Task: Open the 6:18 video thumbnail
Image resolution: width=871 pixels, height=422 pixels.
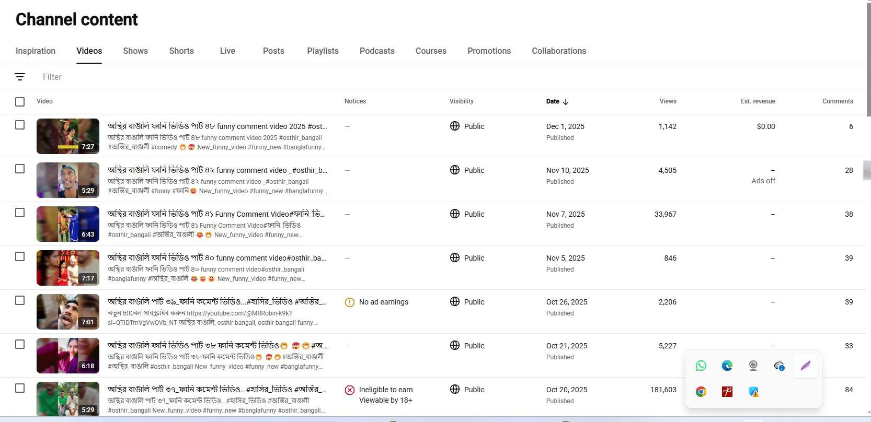Action: click(x=68, y=356)
